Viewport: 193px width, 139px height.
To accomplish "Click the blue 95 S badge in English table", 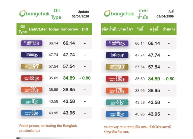I will coord(32,113).
